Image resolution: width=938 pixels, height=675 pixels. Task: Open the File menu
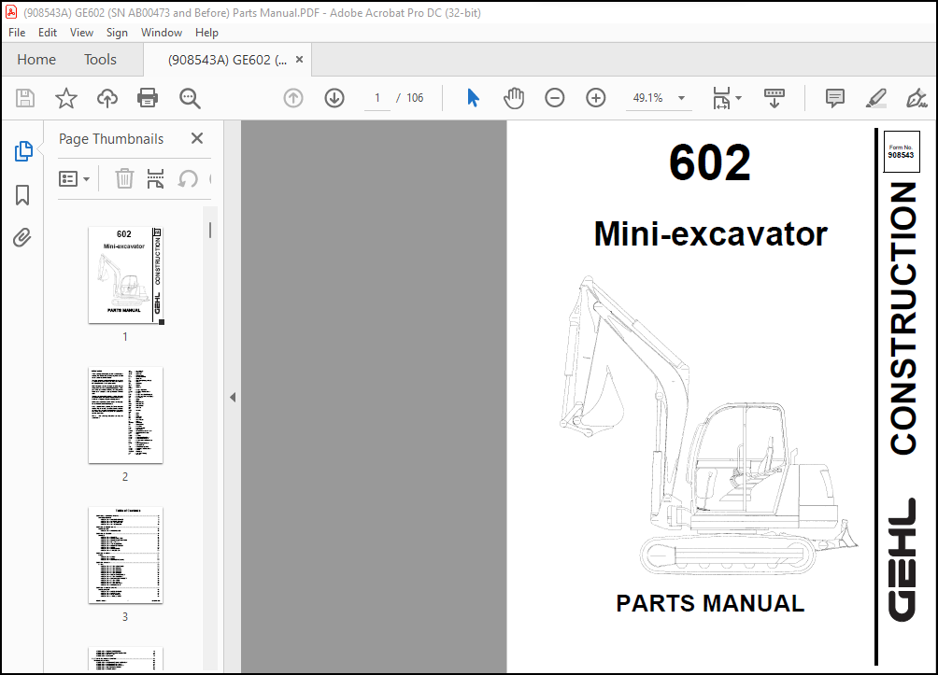[17, 33]
